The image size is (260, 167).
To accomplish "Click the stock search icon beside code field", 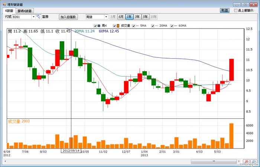I will 38,17.
